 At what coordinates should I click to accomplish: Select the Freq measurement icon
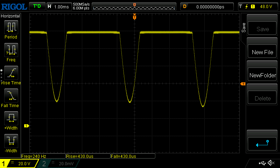[11, 50]
